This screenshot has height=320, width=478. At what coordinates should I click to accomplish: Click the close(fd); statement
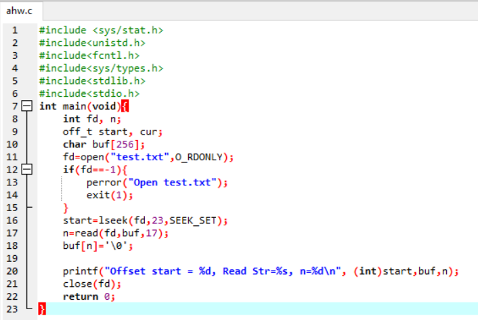(x=92, y=284)
